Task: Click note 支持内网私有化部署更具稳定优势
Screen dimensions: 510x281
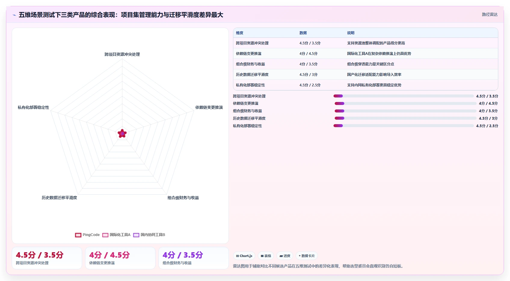Action: tap(374, 85)
